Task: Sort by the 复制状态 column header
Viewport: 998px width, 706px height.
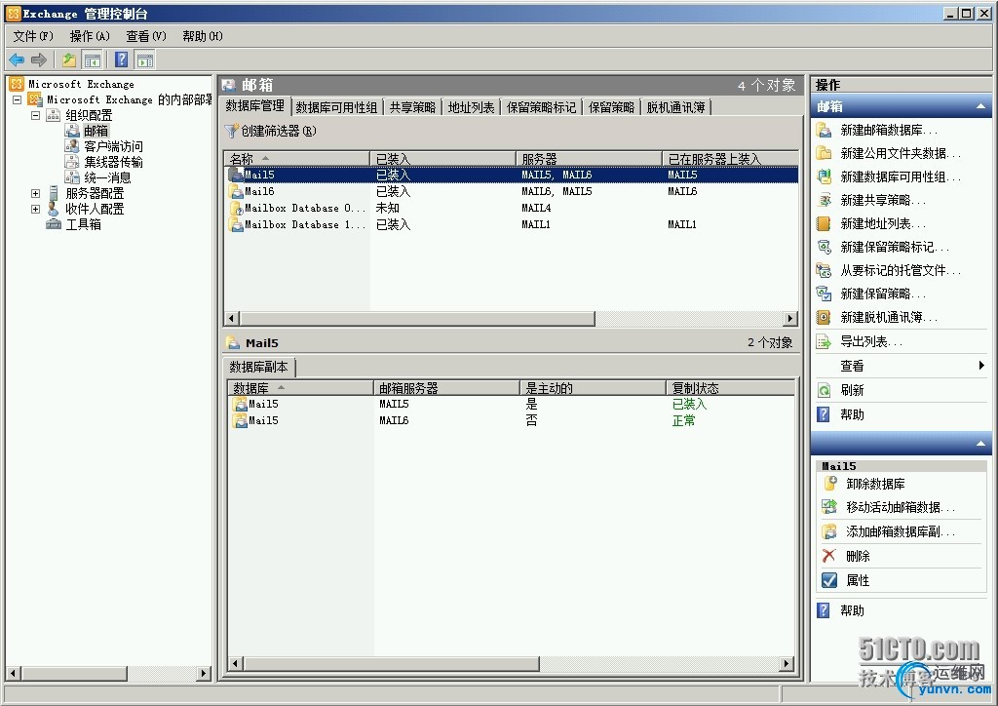Action: click(x=730, y=388)
